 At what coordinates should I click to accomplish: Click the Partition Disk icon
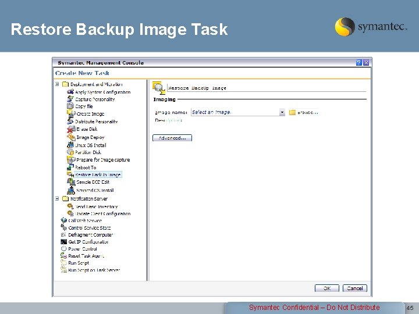(70, 152)
